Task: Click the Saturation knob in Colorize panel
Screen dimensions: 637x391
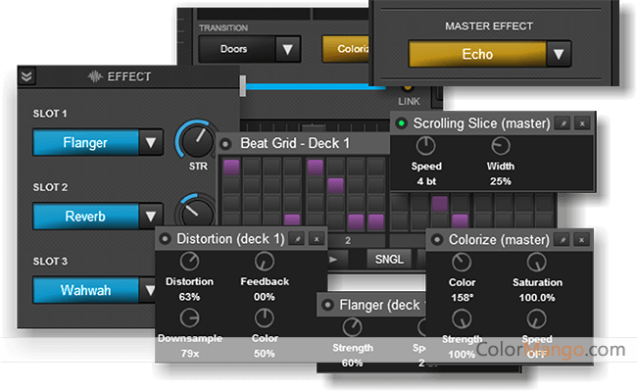Action: [537, 263]
